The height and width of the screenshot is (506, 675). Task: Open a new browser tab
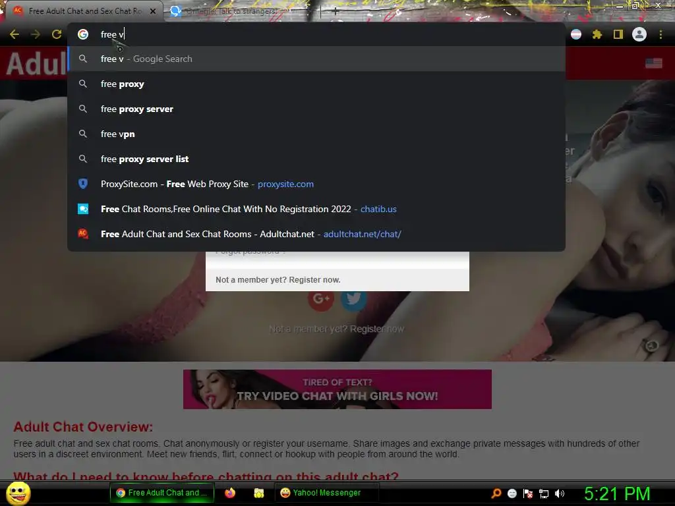click(335, 11)
